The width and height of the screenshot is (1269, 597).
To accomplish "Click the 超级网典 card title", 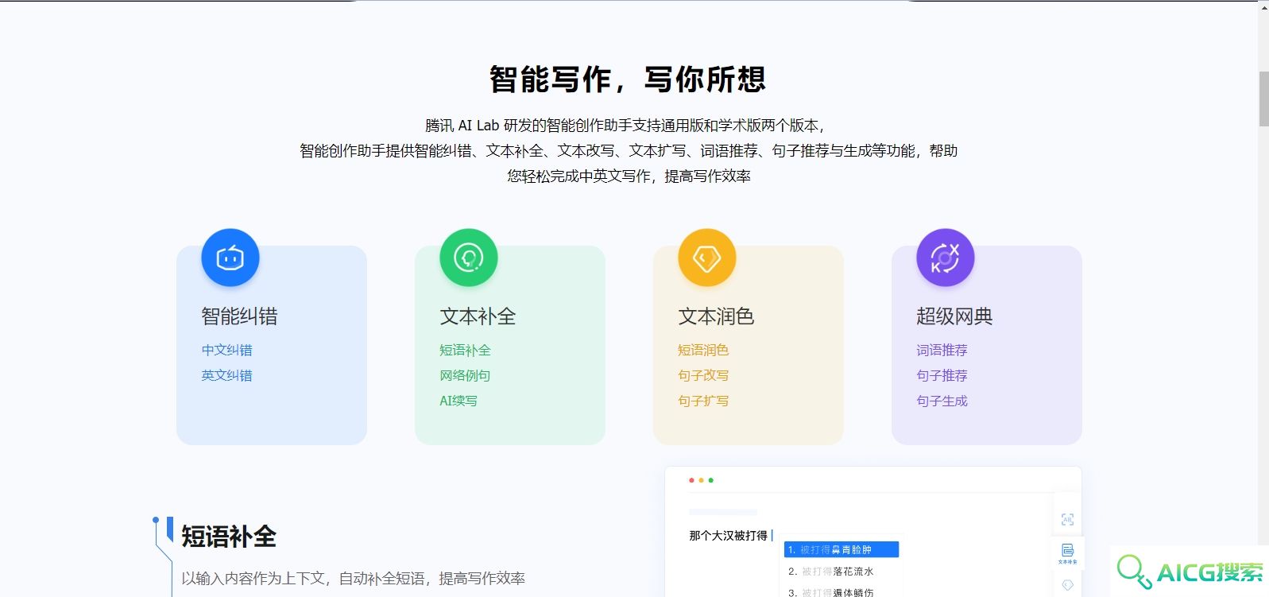I will (x=954, y=316).
